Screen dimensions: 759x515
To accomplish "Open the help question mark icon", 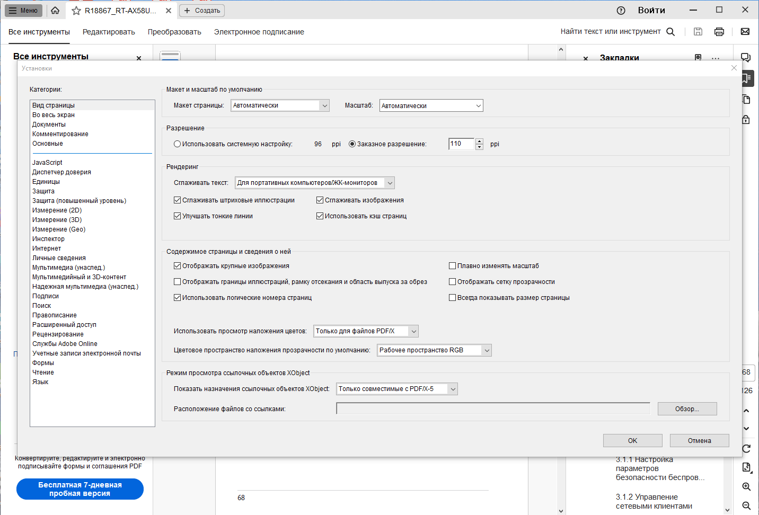I will (621, 11).
